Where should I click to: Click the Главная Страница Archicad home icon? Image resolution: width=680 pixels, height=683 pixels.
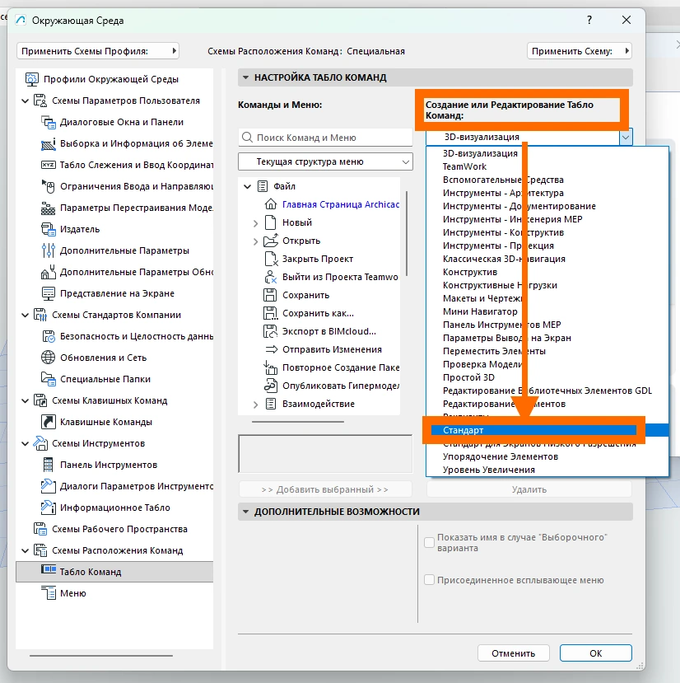click(270, 203)
